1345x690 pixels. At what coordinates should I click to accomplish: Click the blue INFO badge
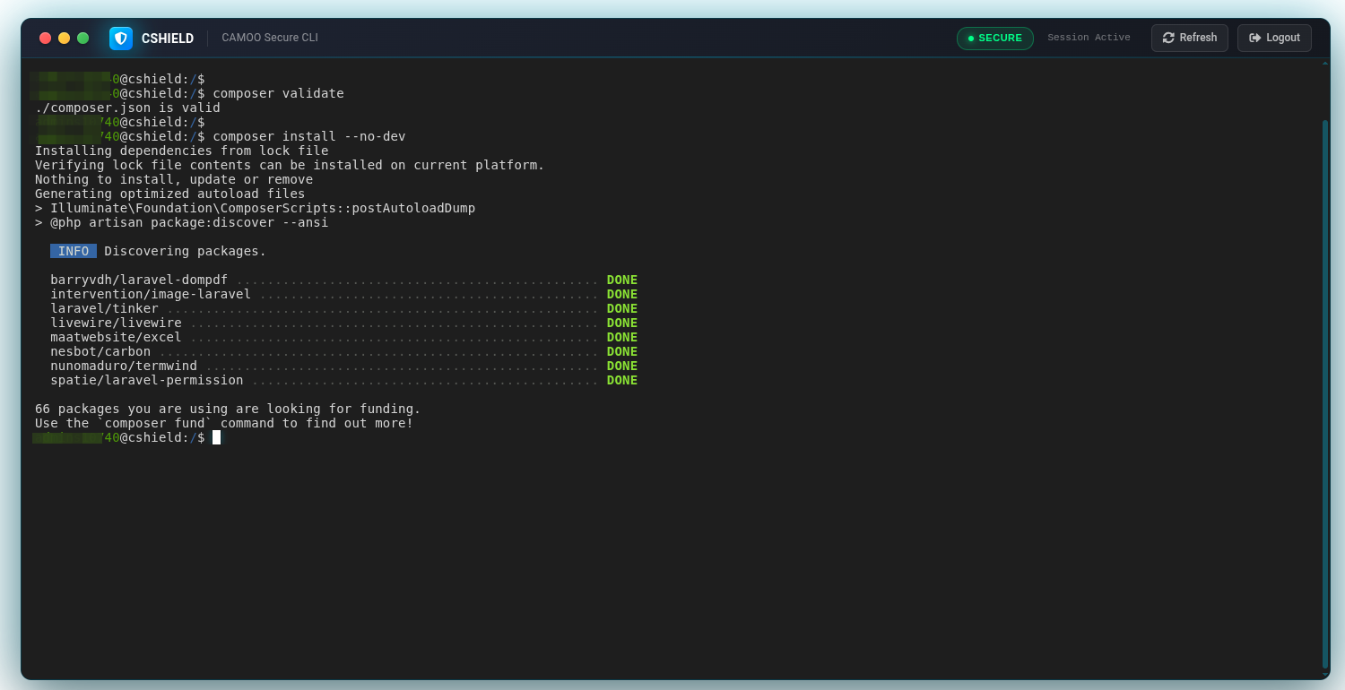[x=74, y=251]
